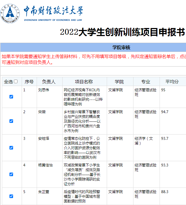Uncheck row 5 checkbox for 朱芷萱
The width and height of the screenshot is (186, 205).
click(11, 196)
